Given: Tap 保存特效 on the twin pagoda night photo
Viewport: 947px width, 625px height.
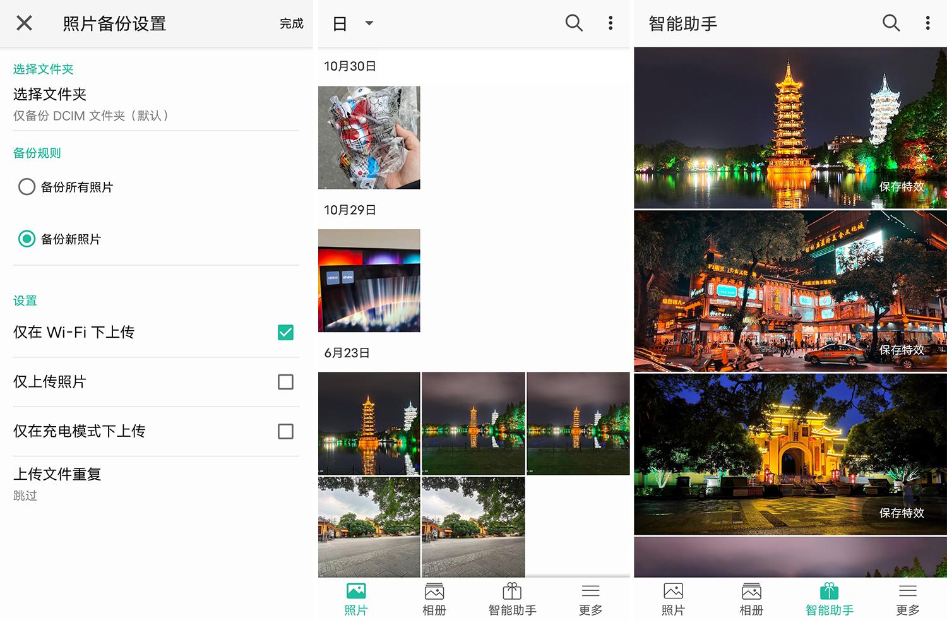Looking at the screenshot, I should pos(903,186).
